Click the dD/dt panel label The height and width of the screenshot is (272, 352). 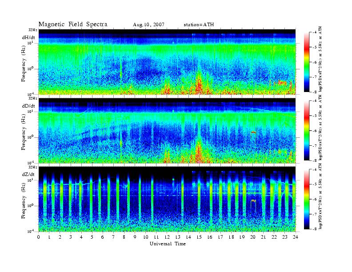[x=28, y=106]
